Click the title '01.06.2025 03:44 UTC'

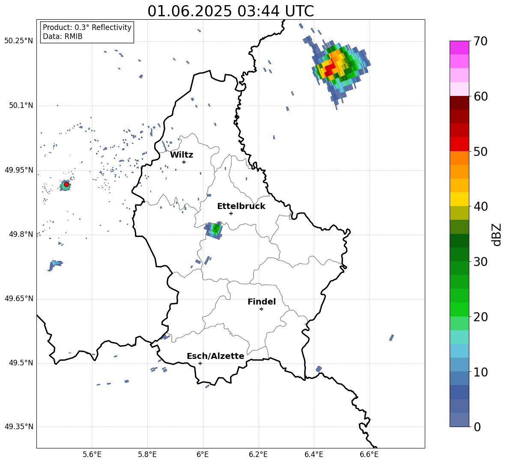[x=230, y=11]
